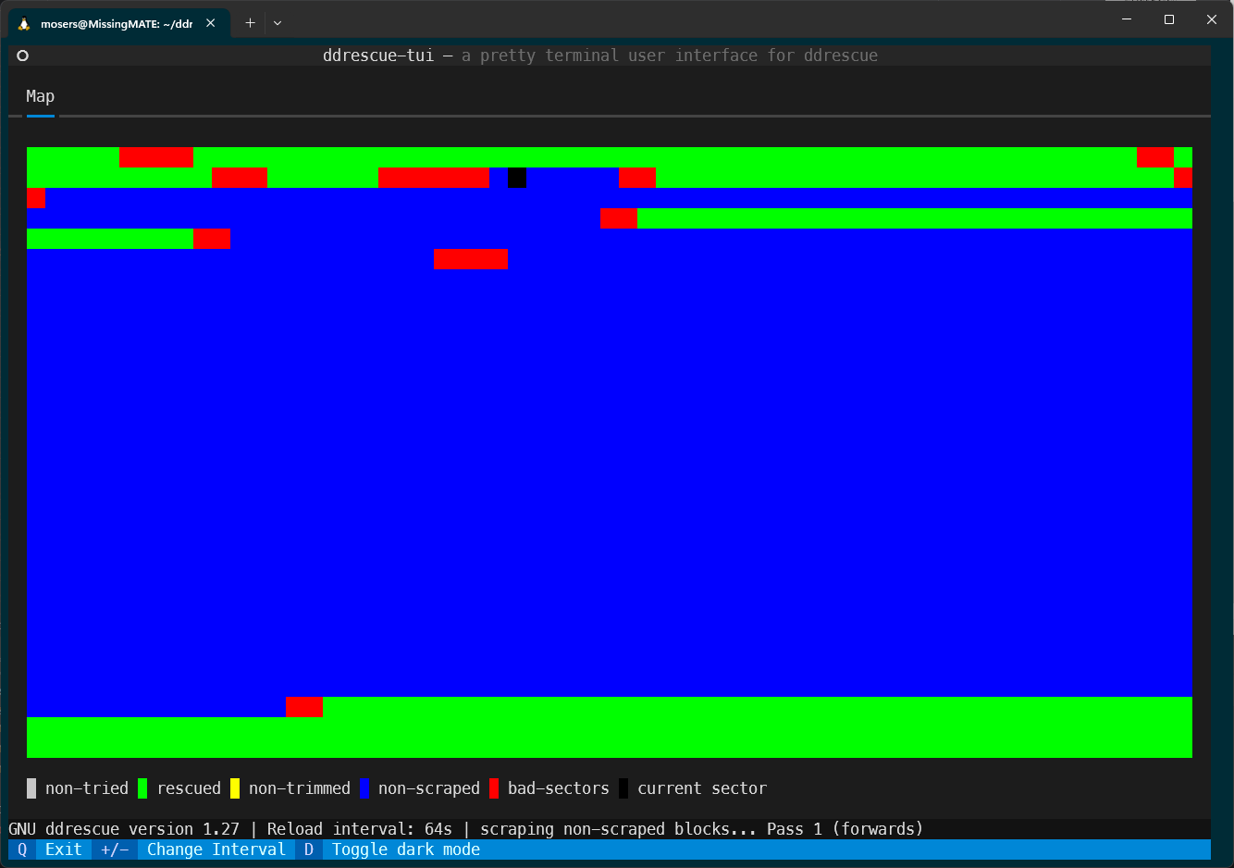Viewport: 1234px width, 868px height.
Task: Click the gray non-tried legend swatch
Action: click(x=31, y=788)
